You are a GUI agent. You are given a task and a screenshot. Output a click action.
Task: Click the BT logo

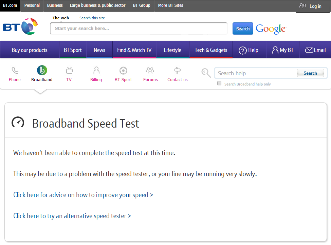(20, 26)
